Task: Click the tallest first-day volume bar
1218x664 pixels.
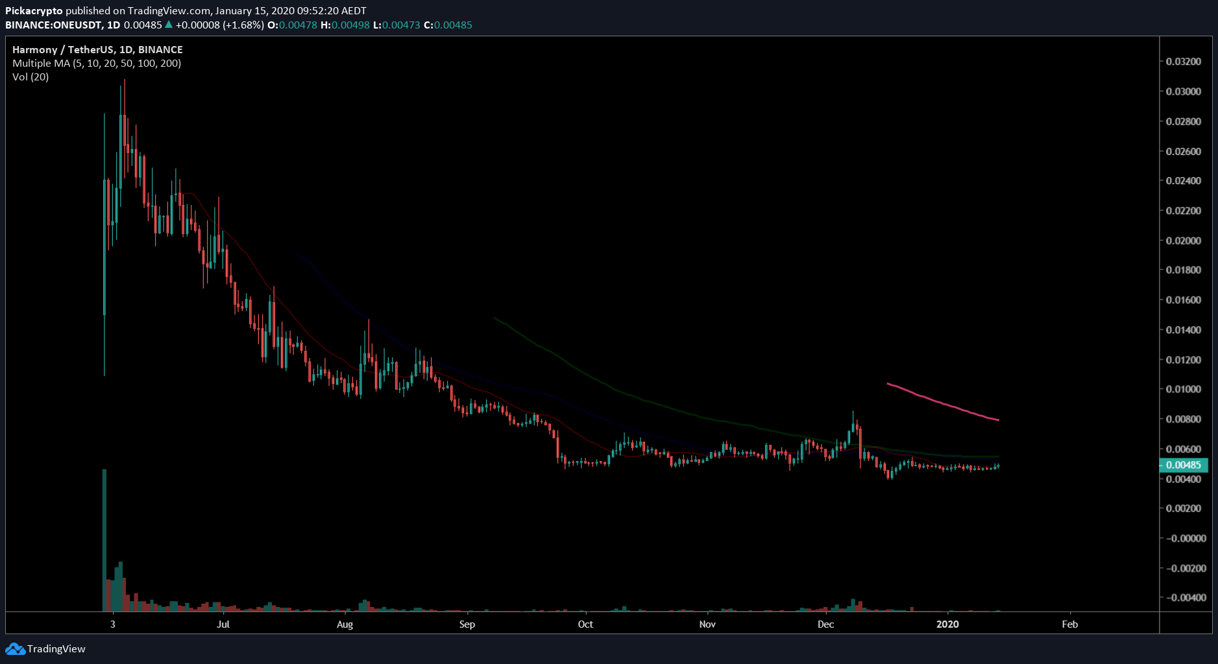Action: click(x=104, y=539)
